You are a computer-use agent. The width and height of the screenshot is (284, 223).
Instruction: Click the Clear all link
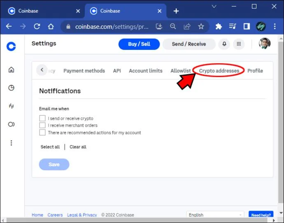pyautogui.click(x=78, y=147)
